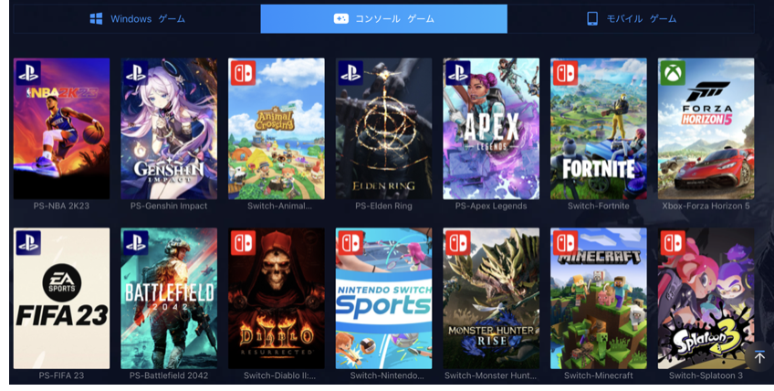Choose the Fortnite game thumbnail
Image resolution: width=774 pixels, height=391 pixels.
click(598, 129)
